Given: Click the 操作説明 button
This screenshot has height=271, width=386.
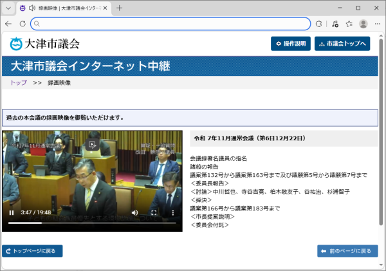Looking at the screenshot, I should (x=290, y=44).
